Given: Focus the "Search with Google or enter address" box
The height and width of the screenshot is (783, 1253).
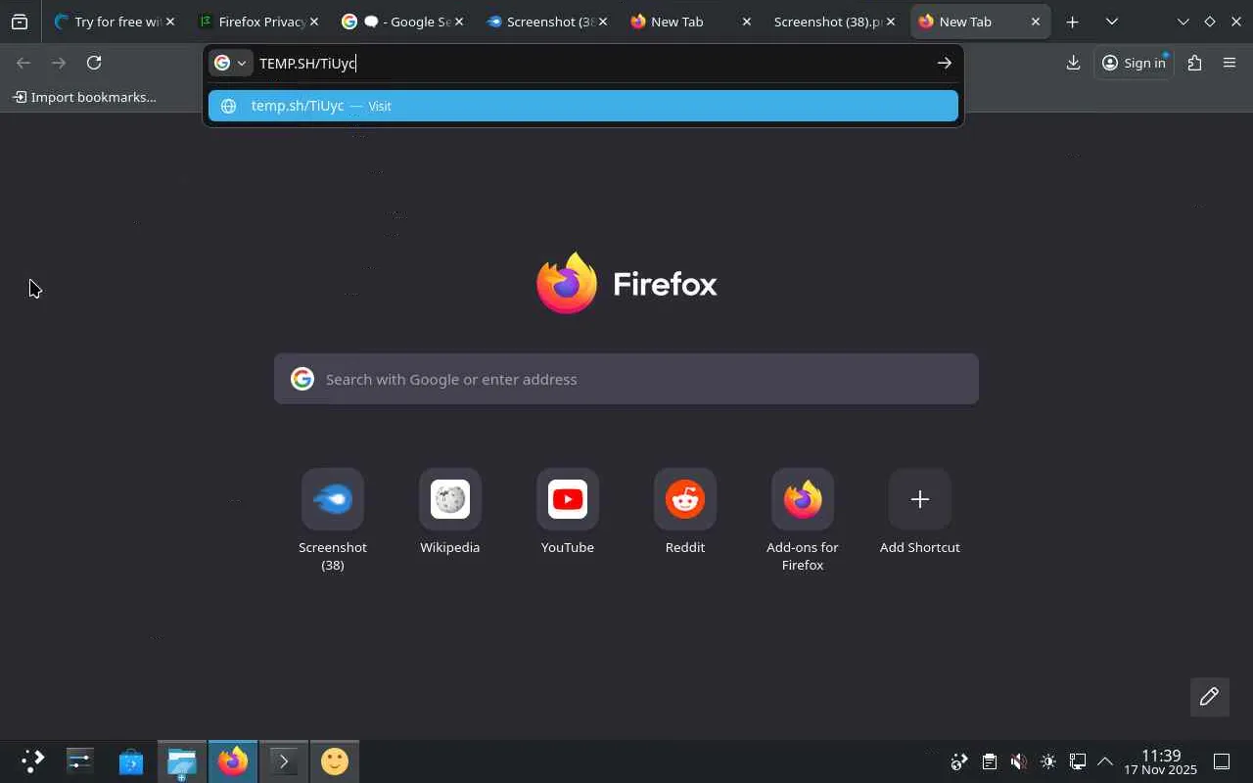Looking at the screenshot, I should pos(626,379).
